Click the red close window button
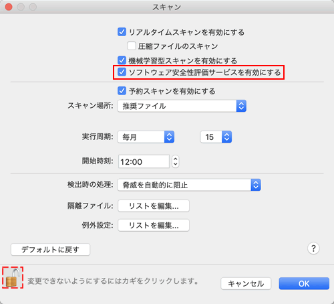Viewport: 334px width, 304px height. click(x=9, y=7)
